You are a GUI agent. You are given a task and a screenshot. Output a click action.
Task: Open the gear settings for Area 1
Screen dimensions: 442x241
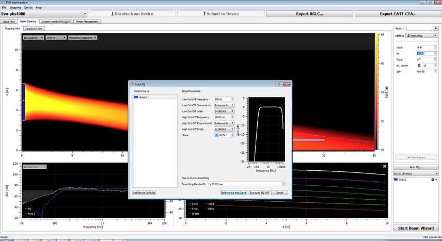pyautogui.click(x=434, y=180)
